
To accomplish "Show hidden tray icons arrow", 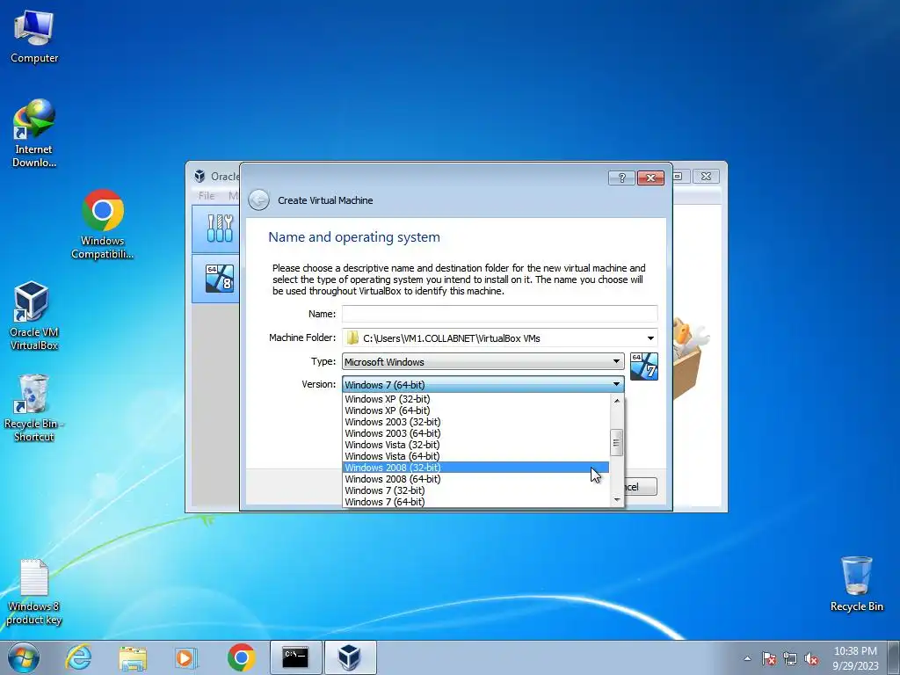I will pos(747,658).
